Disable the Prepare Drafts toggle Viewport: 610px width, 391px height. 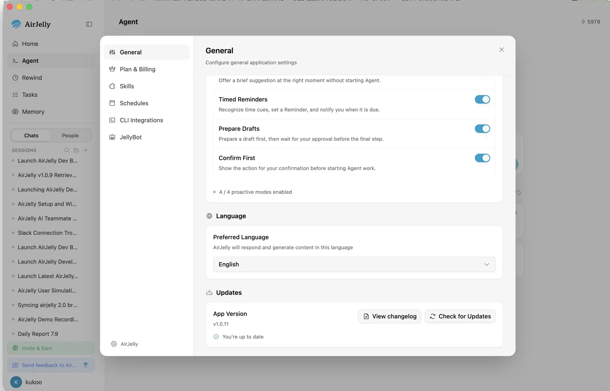tap(482, 128)
